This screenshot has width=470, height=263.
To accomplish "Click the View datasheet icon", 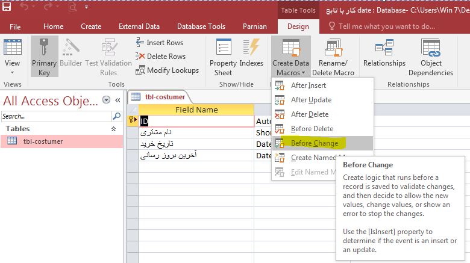I will [12, 48].
